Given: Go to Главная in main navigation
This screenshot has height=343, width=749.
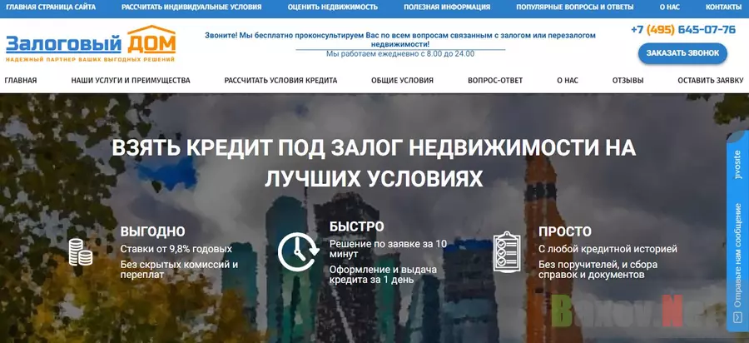Looking at the screenshot, I should [21, 80].
